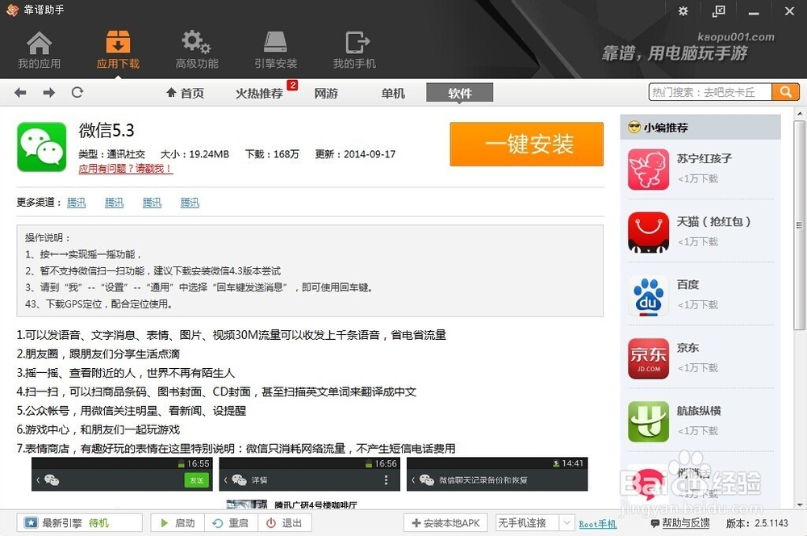This screenshot has height=536, width=807.
Task: Open the 应用下载 download center icon
Action: tap(117, 47)
